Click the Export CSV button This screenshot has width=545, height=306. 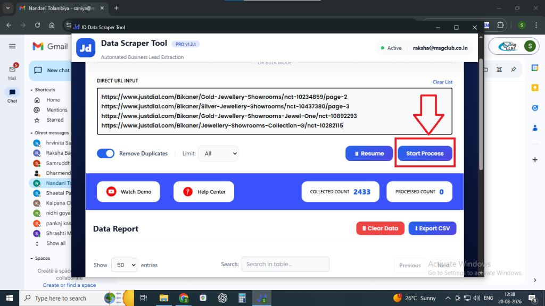point(432,228)
